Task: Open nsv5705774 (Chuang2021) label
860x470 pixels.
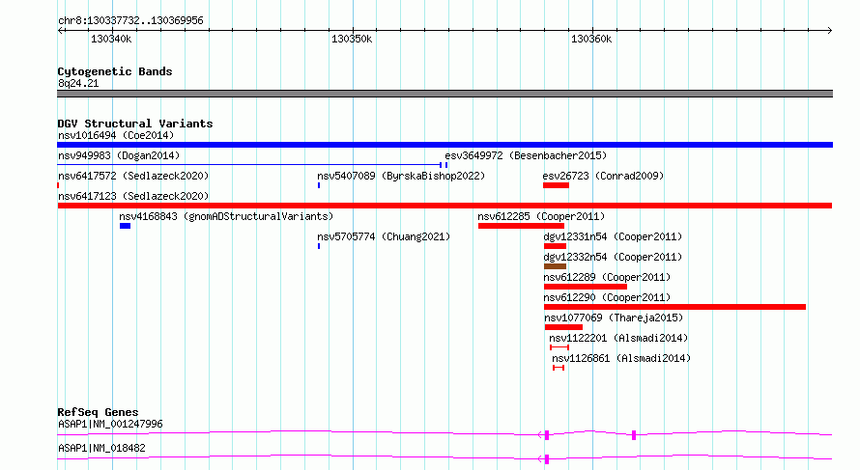Action: click(384, 236)
